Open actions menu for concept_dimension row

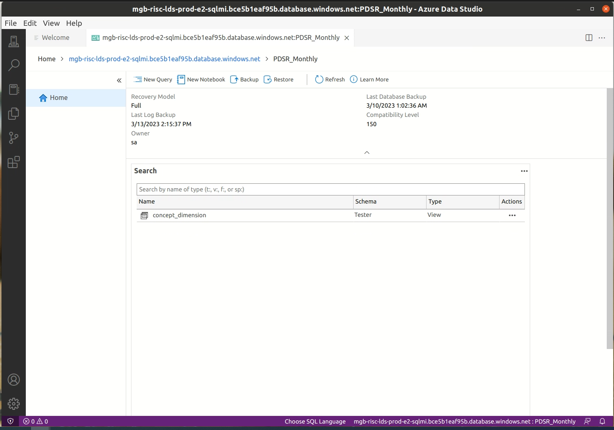pos(512,215)
